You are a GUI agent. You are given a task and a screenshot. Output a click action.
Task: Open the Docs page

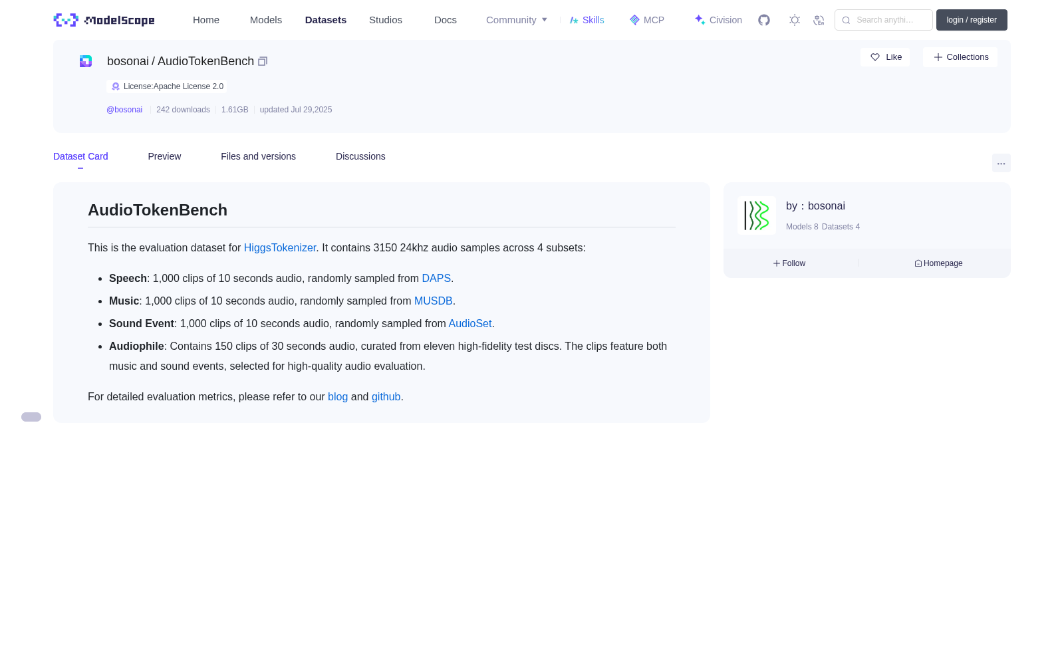point(446,20)
